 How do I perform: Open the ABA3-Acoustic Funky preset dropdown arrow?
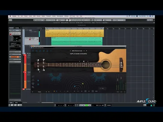tap(87, 51)
